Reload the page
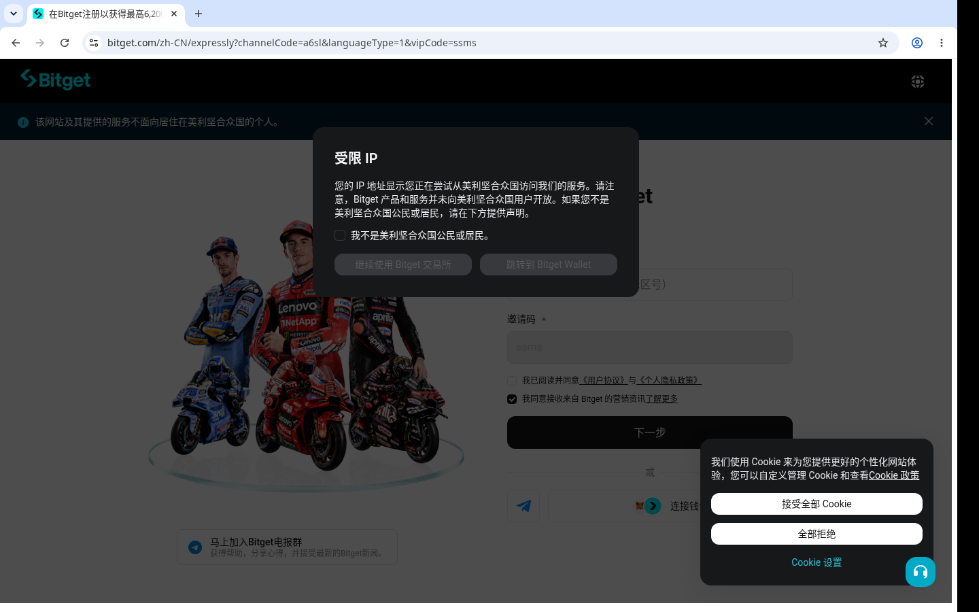The image size is (979, 612). point(65,43)
